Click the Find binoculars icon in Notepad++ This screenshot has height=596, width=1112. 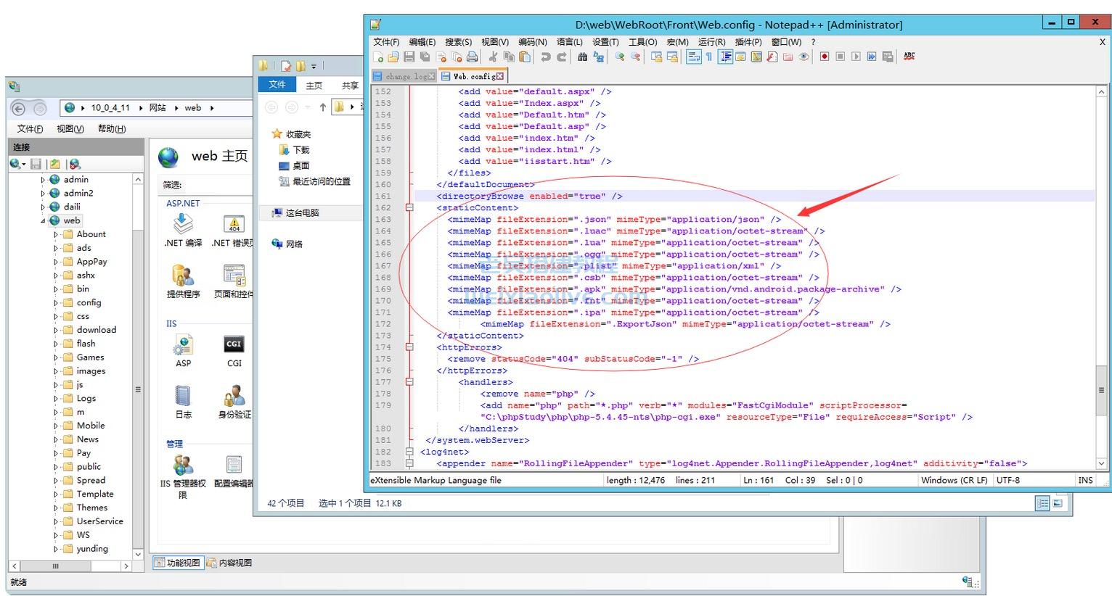(582, 57)
